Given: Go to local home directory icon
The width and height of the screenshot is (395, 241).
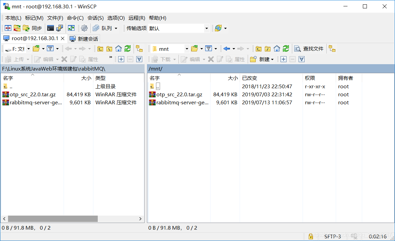Looking at the screenshot, I should point(118,48).
